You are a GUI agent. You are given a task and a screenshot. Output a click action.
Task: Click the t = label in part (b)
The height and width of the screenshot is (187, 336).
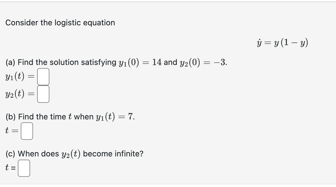click(11, 130)
